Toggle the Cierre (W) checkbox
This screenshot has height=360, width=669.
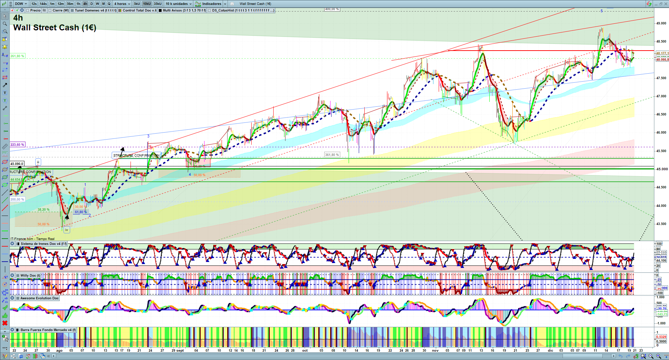50,10
